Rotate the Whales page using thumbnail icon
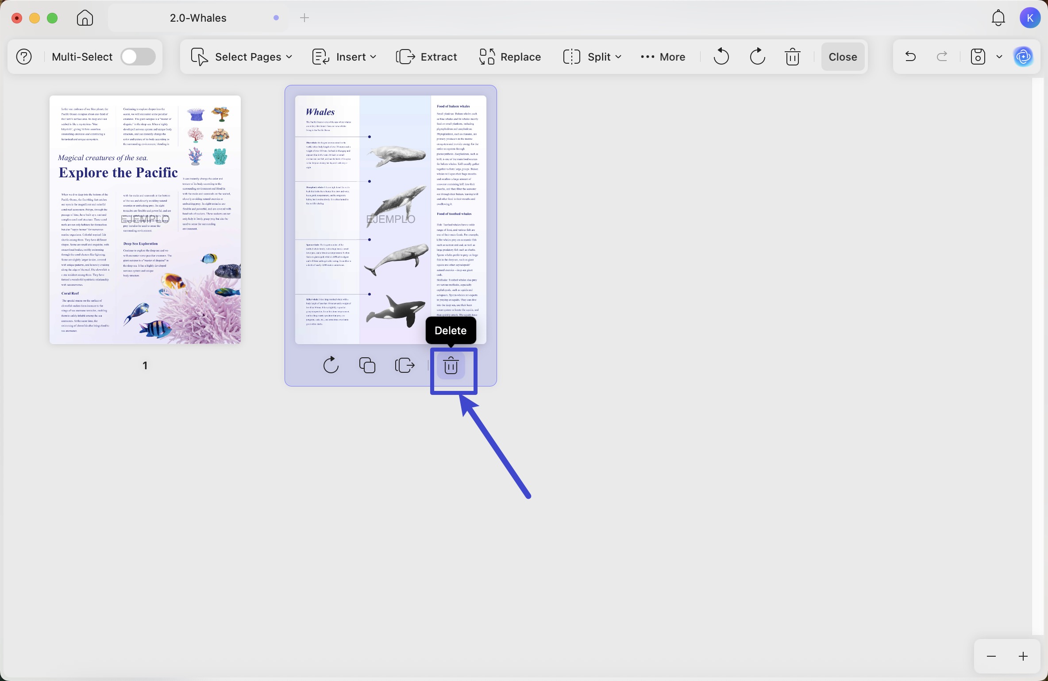 point(331,366)
